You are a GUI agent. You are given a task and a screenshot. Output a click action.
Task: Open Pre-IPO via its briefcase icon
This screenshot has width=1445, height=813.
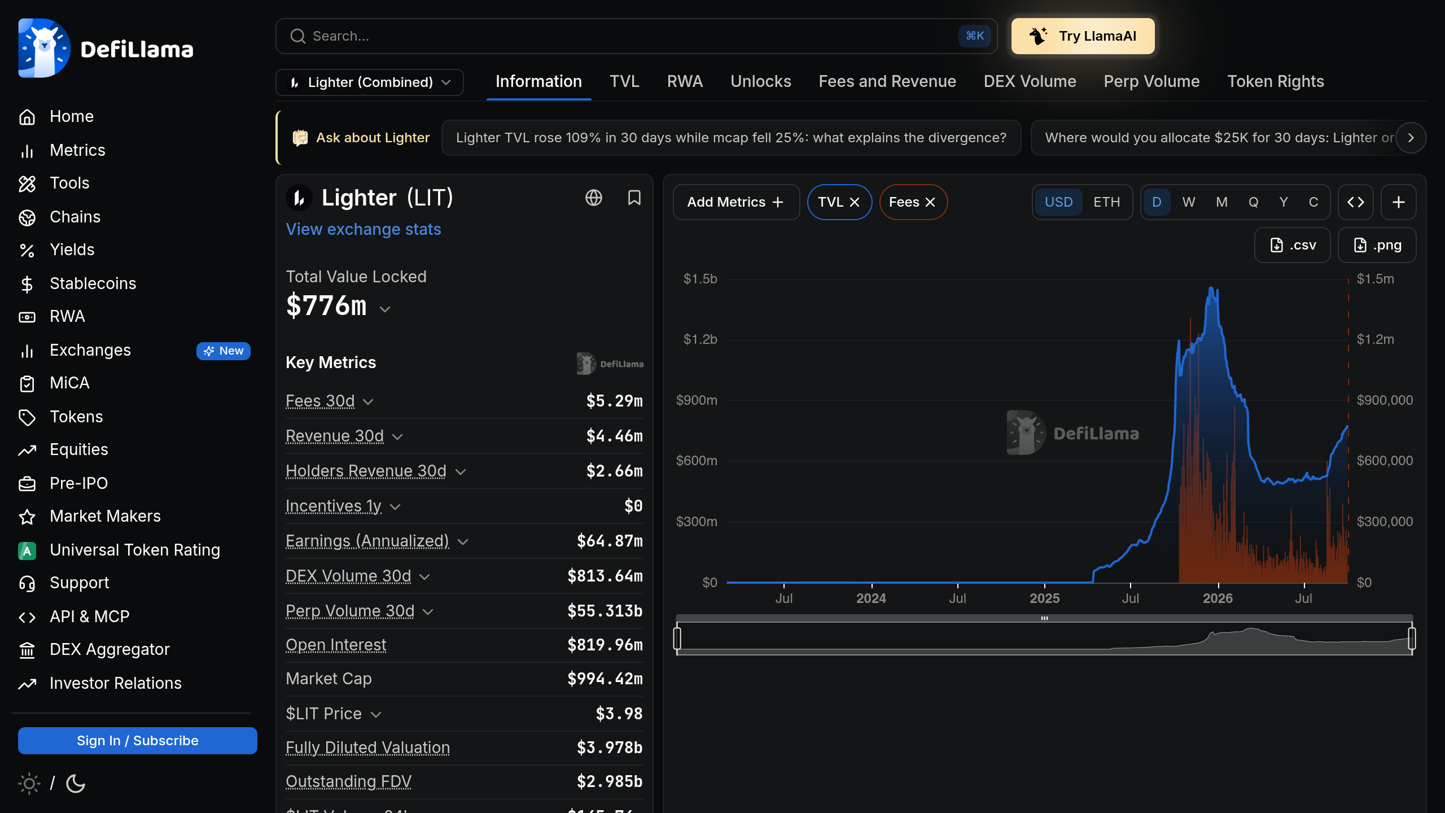(x=27, y=484)
